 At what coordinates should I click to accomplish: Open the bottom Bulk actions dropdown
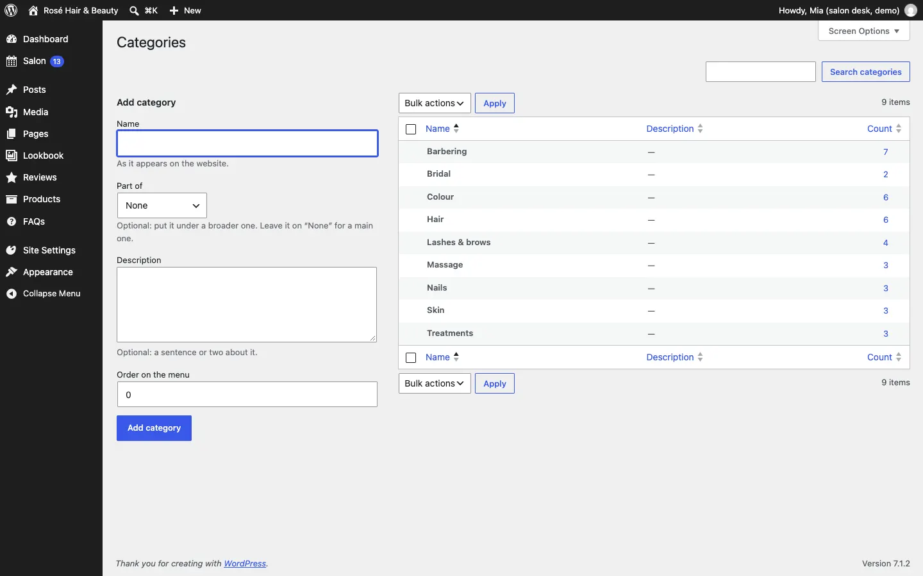click(x=435, y=383)
